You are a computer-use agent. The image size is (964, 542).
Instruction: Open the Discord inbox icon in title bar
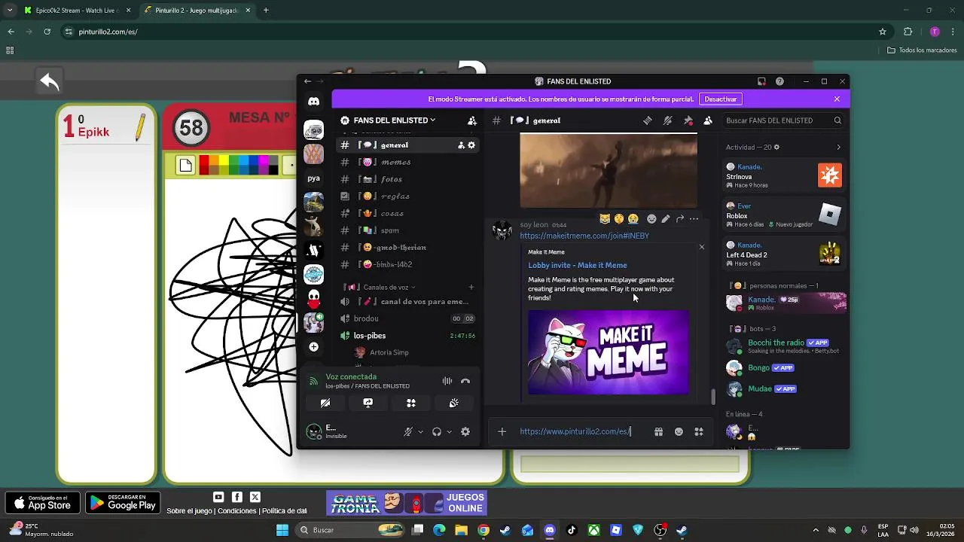[761, 81]
